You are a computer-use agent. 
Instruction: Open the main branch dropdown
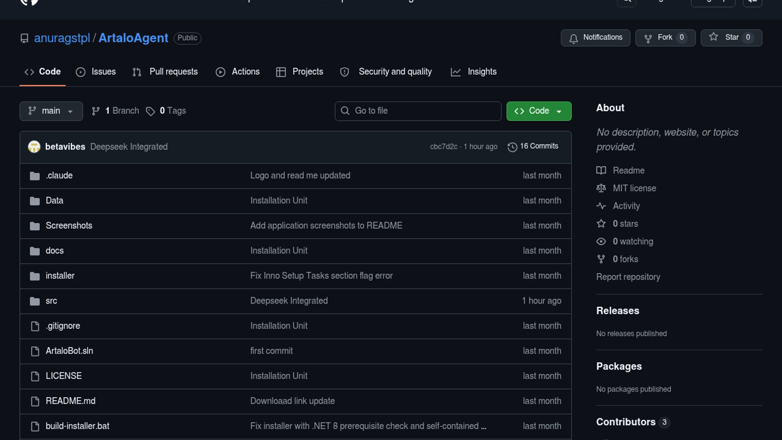(51, 111)
